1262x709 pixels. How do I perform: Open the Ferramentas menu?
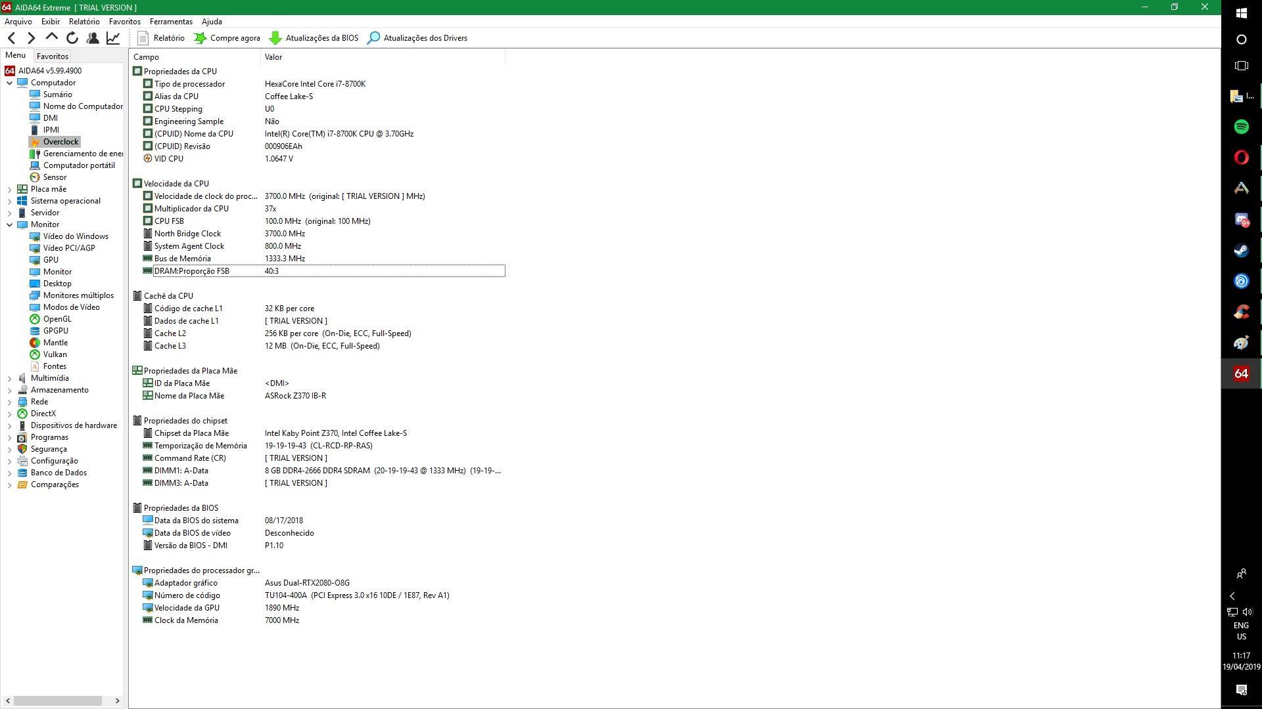(x=171, y=22)
